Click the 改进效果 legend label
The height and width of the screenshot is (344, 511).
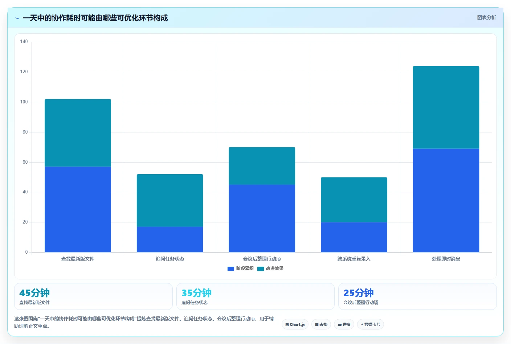[274, 269]
